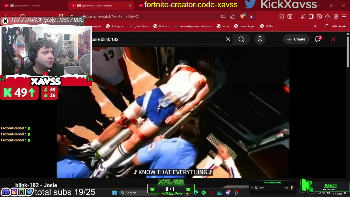The width and height of the screenshot is (350, 197).
Task: Open Microsoft Edge from the taskbar
Action: [196, 193]
